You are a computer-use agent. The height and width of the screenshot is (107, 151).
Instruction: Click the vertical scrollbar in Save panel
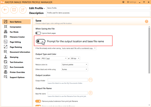149,50
